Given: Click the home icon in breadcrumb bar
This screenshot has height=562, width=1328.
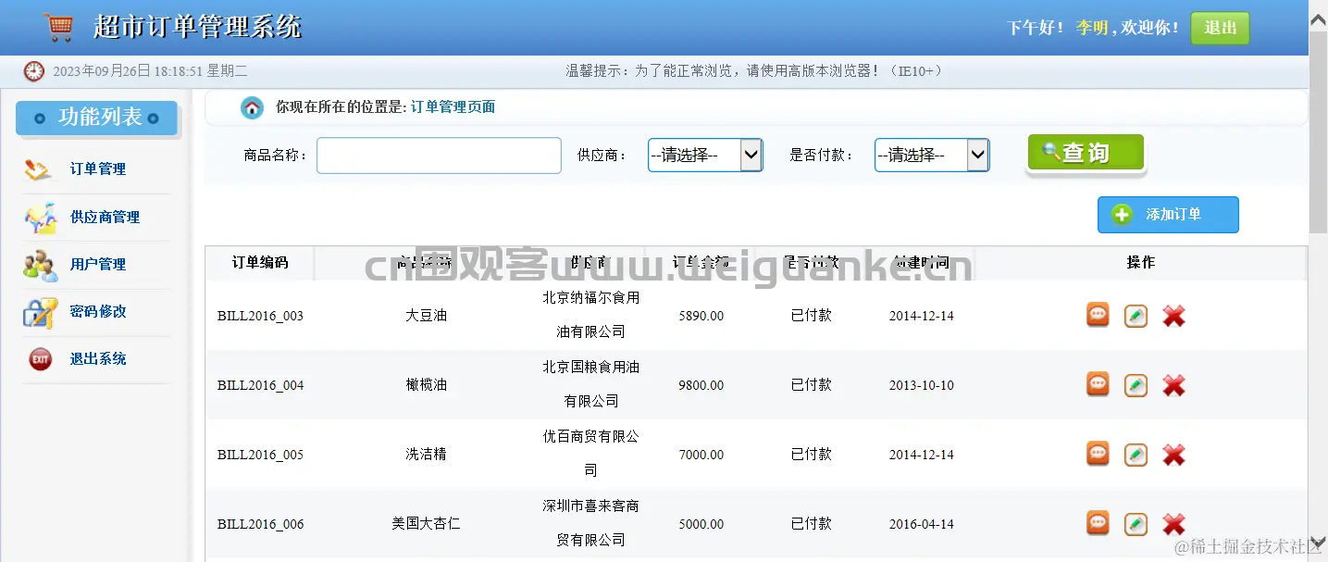Looking at the screenshot, I should (x=252, y=107).
